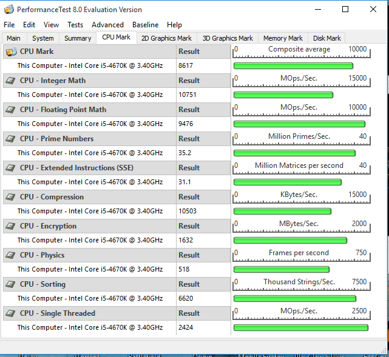Click the chip icon beside CPU - Encryption
This screenshot has height=357, width=389.
coord(10,226)
